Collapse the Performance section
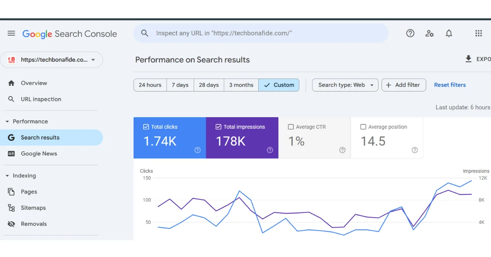The width and height of the screenshot is (491, 257). coord(7,122)
